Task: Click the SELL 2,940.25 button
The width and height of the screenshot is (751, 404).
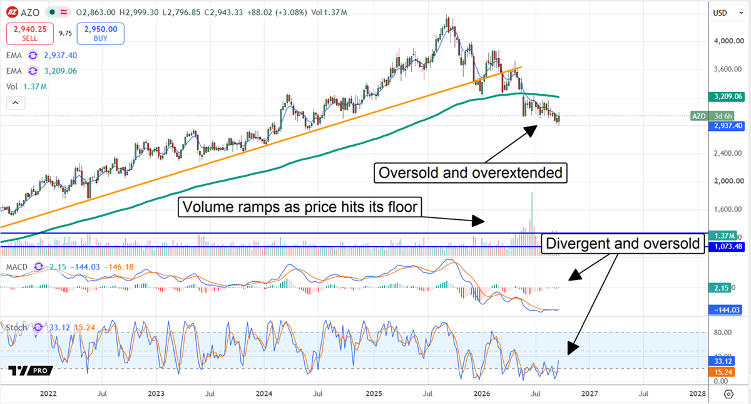Action: [31, 33]
